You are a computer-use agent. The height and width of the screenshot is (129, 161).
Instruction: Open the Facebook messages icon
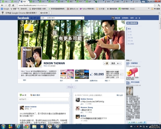pyautogui.click(x=35, y=18)
